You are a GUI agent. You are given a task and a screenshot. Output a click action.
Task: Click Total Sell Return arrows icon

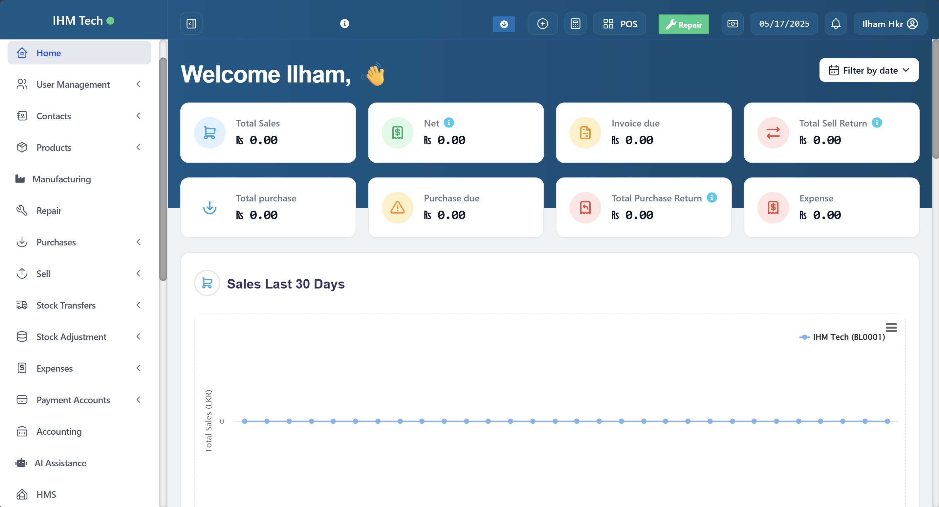pos(773,133)
